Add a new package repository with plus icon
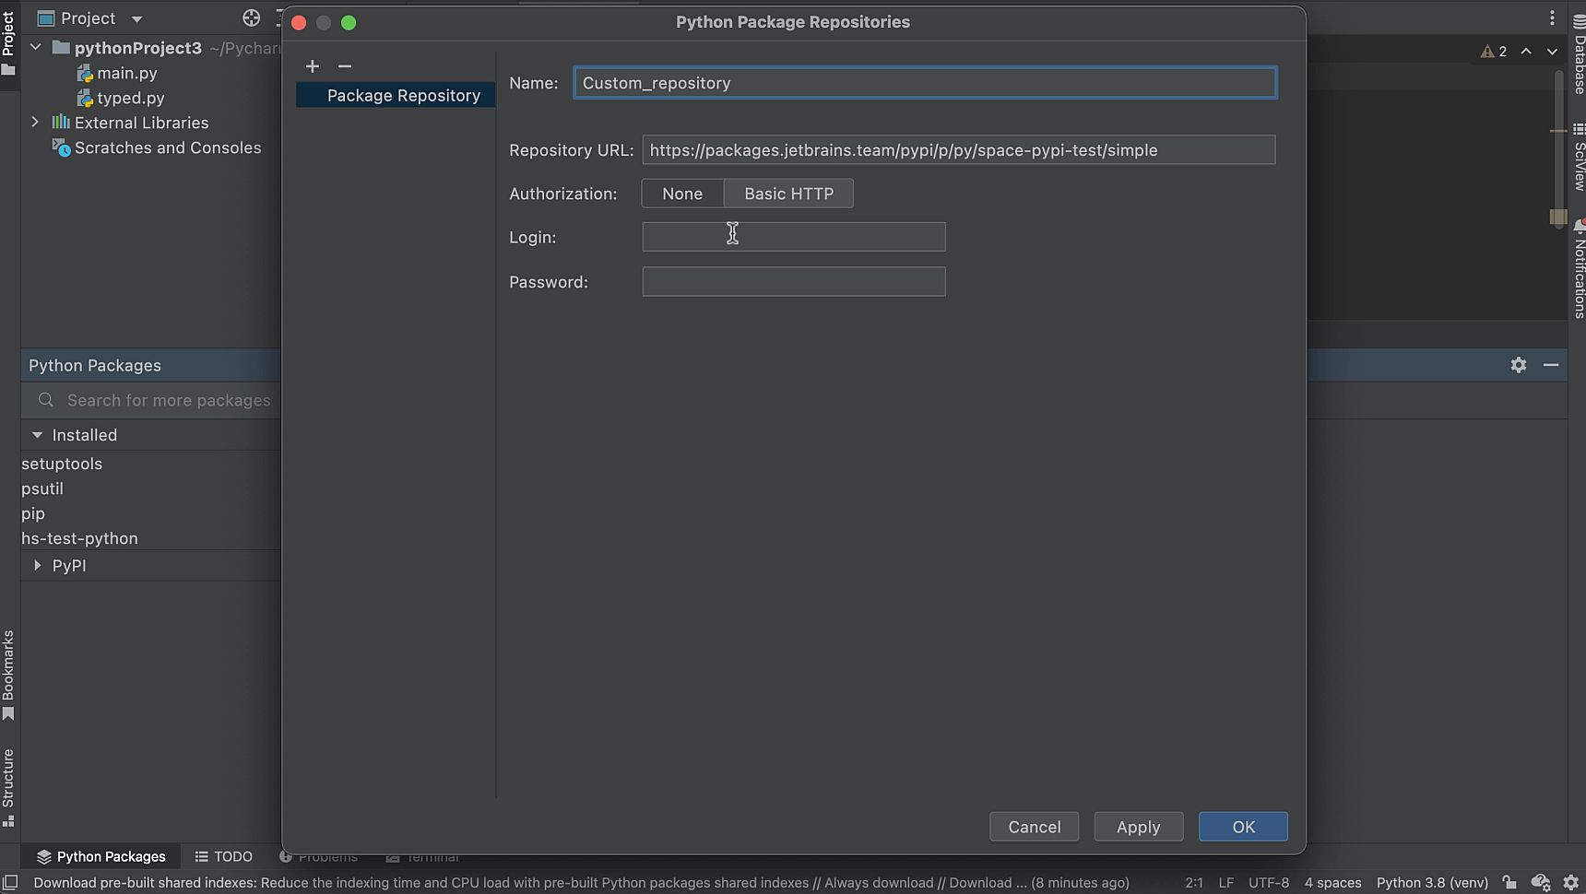The height and width of the screenshot is (894, 1586). click(313, 66)
